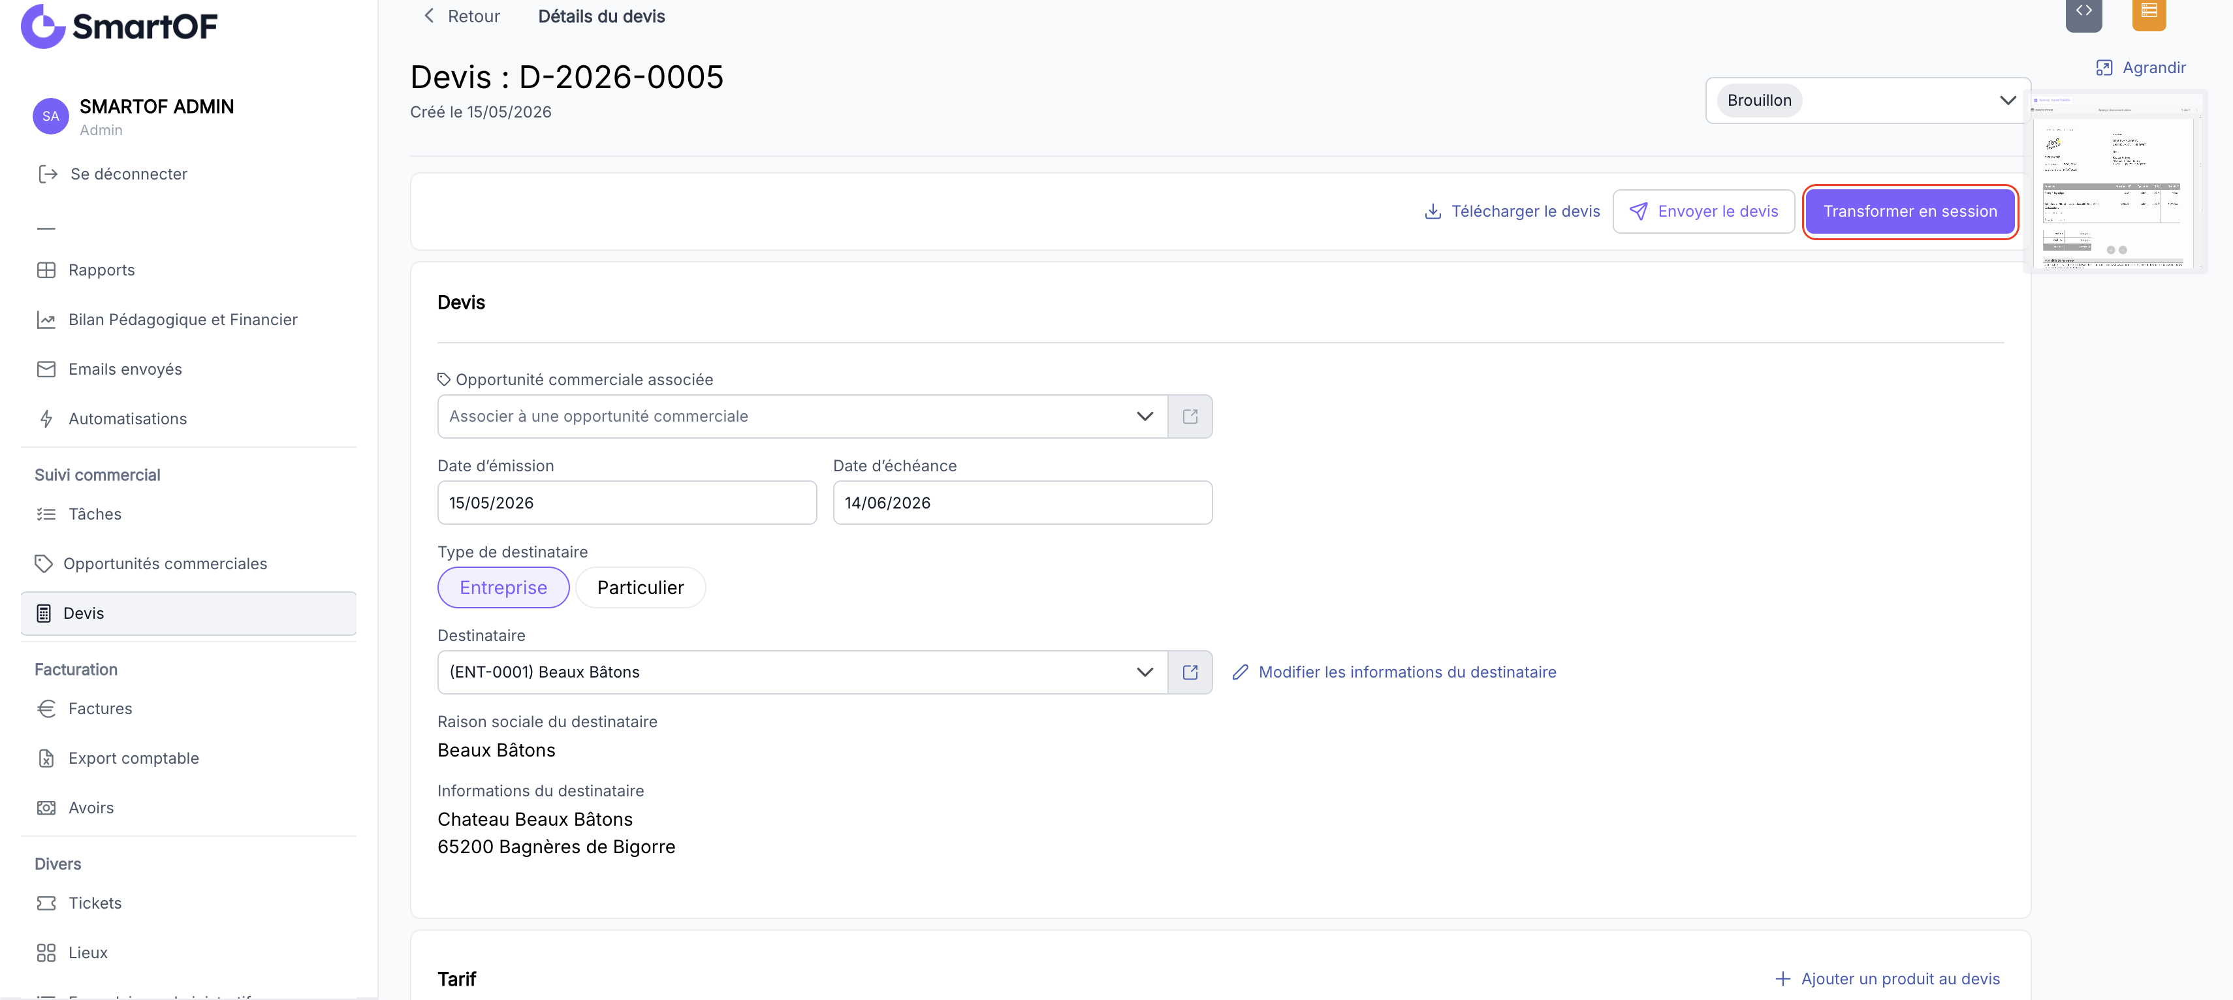The width and height of the screenshot is (2233, 1000).
Task: Click the Emails envoyés envelope icon
Action: coord(46,369)
